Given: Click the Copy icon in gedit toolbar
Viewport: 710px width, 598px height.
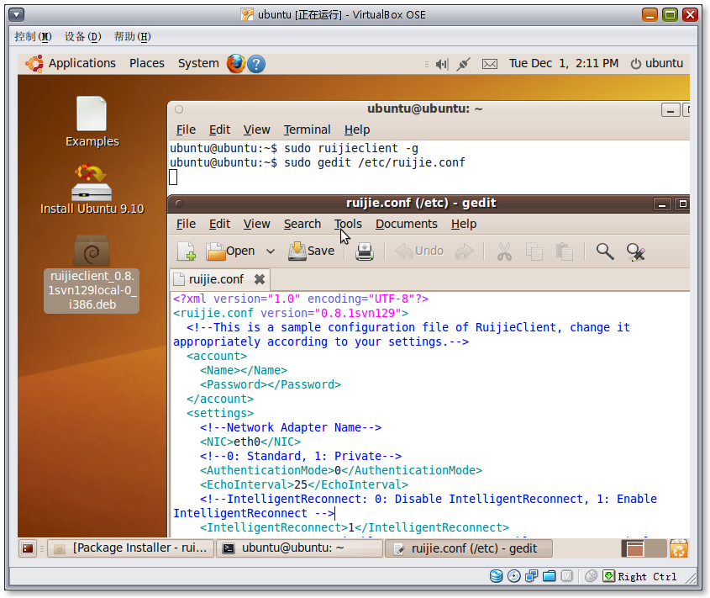Looking at the screenshot, I should tap(534, 251).
